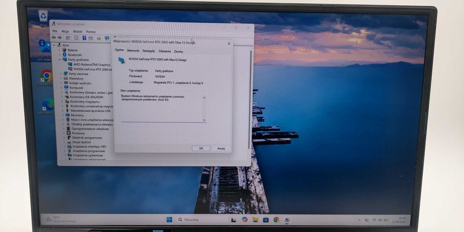Expand the Monitory category
The image size is (464, 232).
click(63, 115)
